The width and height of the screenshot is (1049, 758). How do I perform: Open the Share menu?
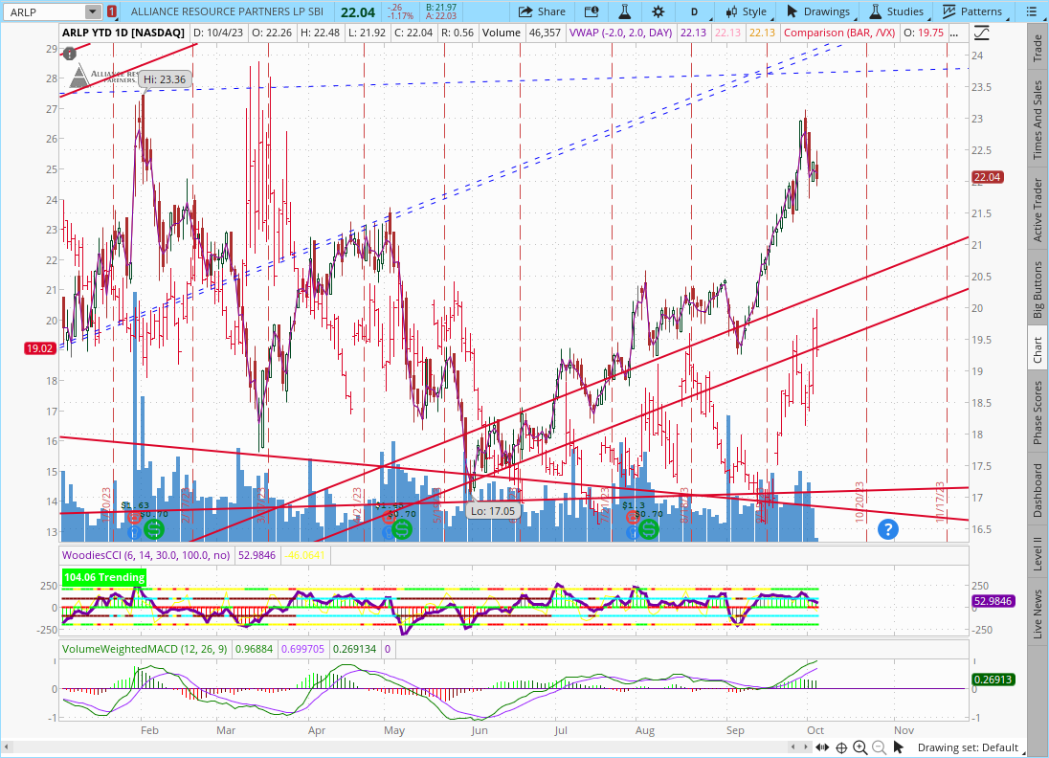(x=542, y=11)
